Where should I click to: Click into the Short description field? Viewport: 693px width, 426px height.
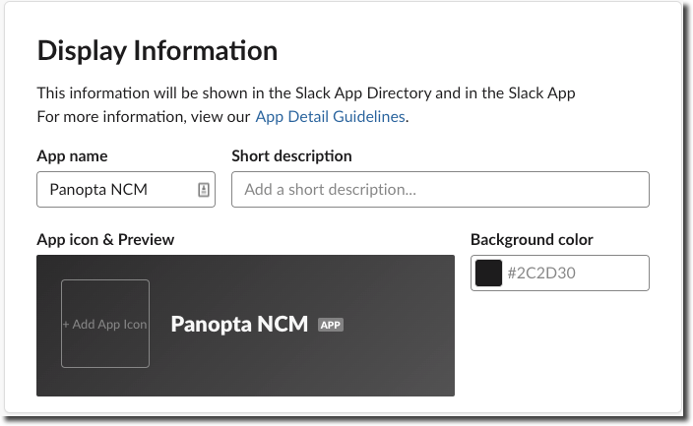point(440,190)
